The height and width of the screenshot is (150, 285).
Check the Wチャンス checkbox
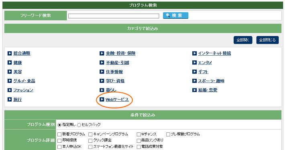[x=138, y=134]
